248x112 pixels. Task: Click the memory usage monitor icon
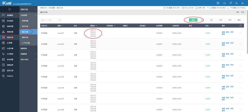(x=196, y=8)
